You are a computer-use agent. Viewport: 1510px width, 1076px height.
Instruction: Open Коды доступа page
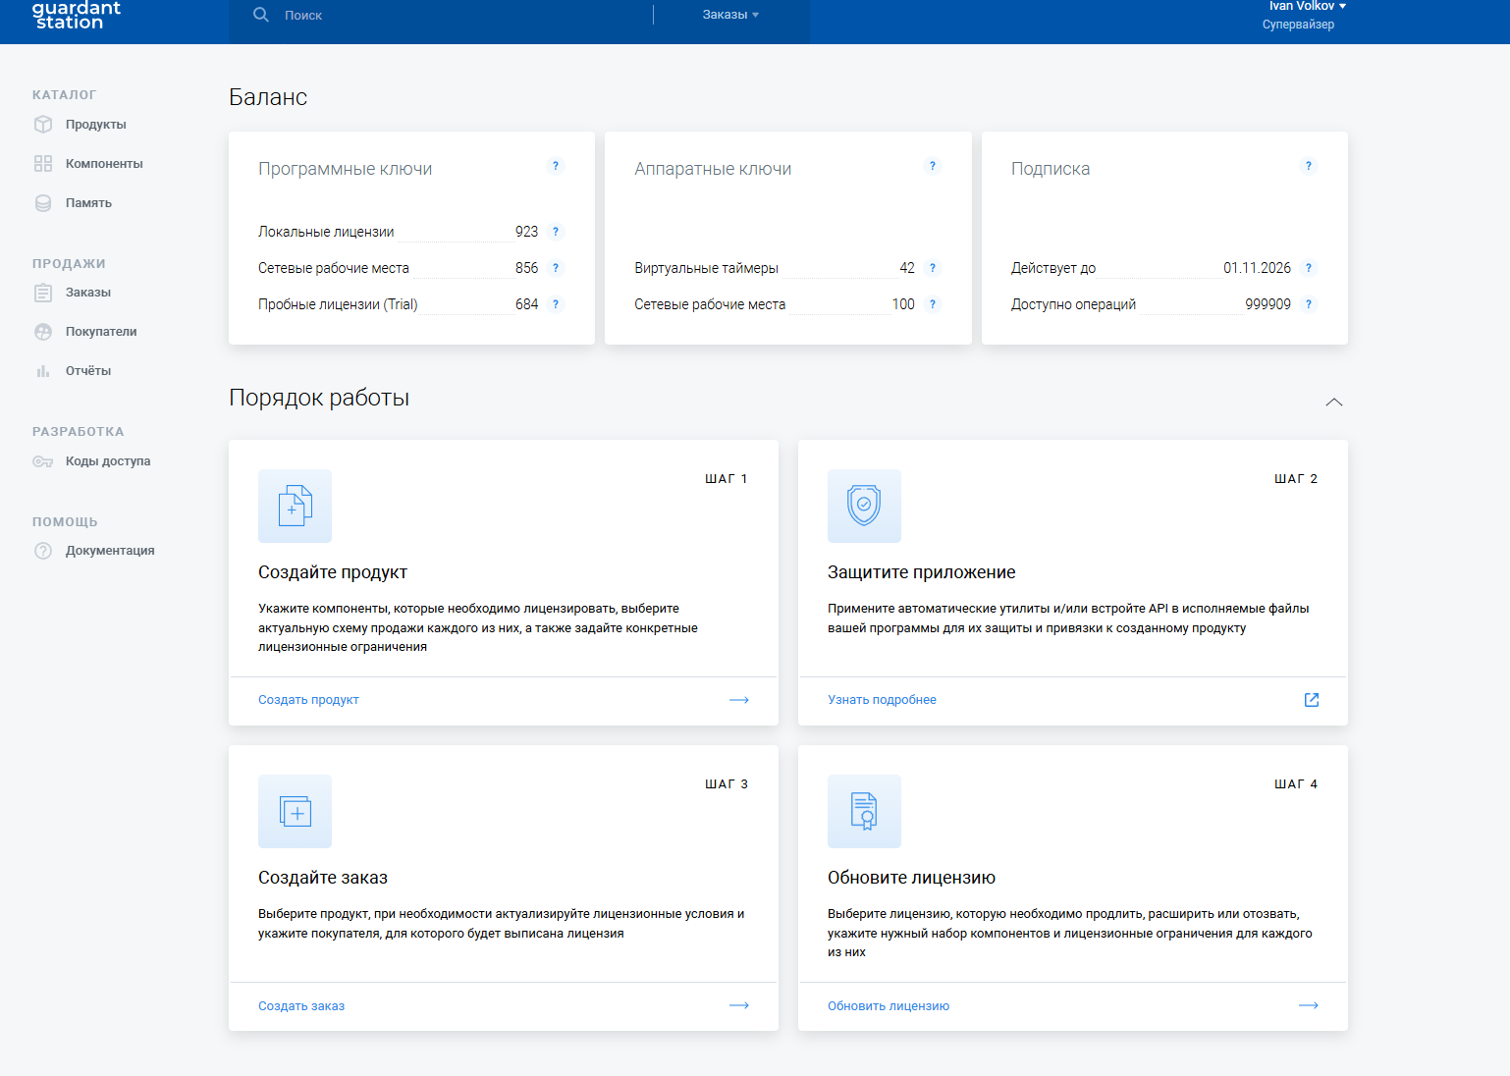click(x=107, y=461)
